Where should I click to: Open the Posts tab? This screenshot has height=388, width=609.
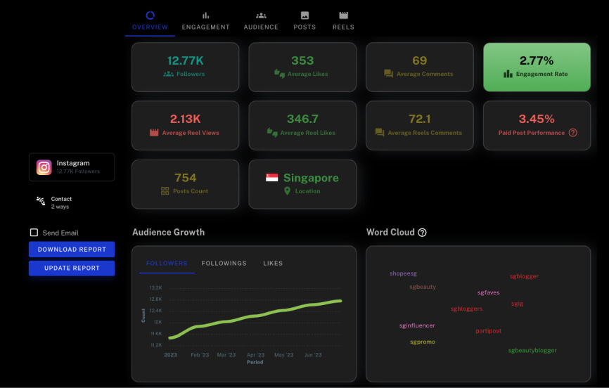(304, 20)
